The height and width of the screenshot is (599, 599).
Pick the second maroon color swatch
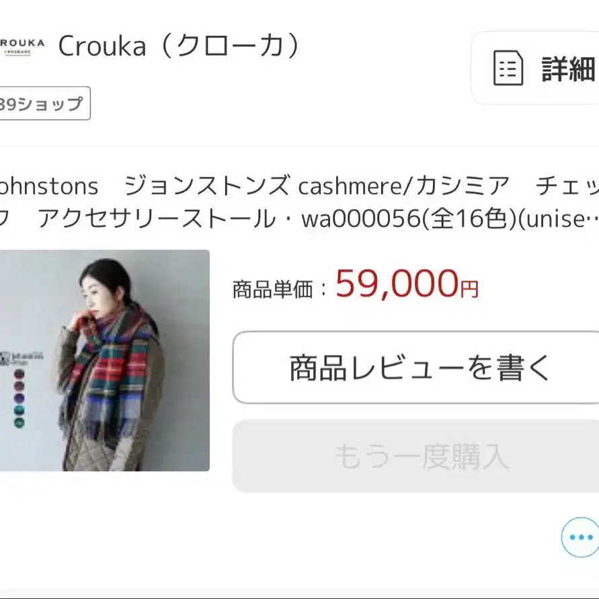[x=19, y=386]
